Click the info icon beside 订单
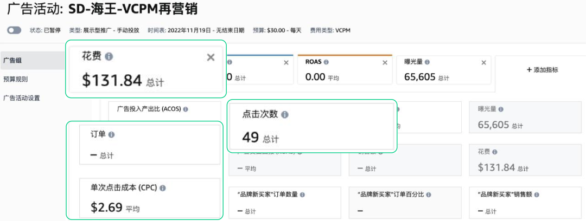 [x=111, y=135]
